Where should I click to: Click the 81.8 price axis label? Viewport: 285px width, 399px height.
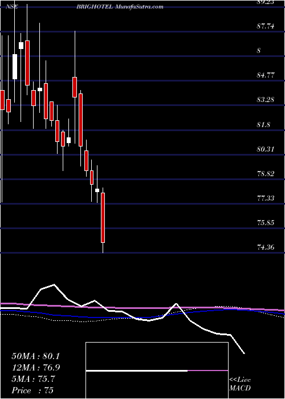[x=263, y=125]
